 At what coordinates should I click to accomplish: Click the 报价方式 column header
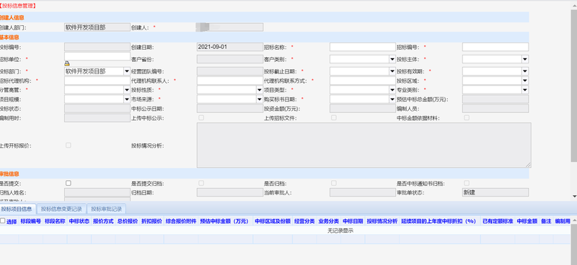point(103,221)
